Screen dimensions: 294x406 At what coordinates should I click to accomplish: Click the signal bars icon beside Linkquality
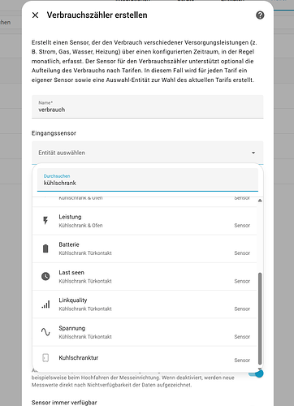(45, 304)
